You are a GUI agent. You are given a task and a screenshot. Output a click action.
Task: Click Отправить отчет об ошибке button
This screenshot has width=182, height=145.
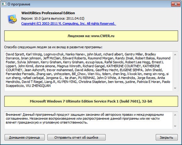pyautogui.click(x=76, y=137)
